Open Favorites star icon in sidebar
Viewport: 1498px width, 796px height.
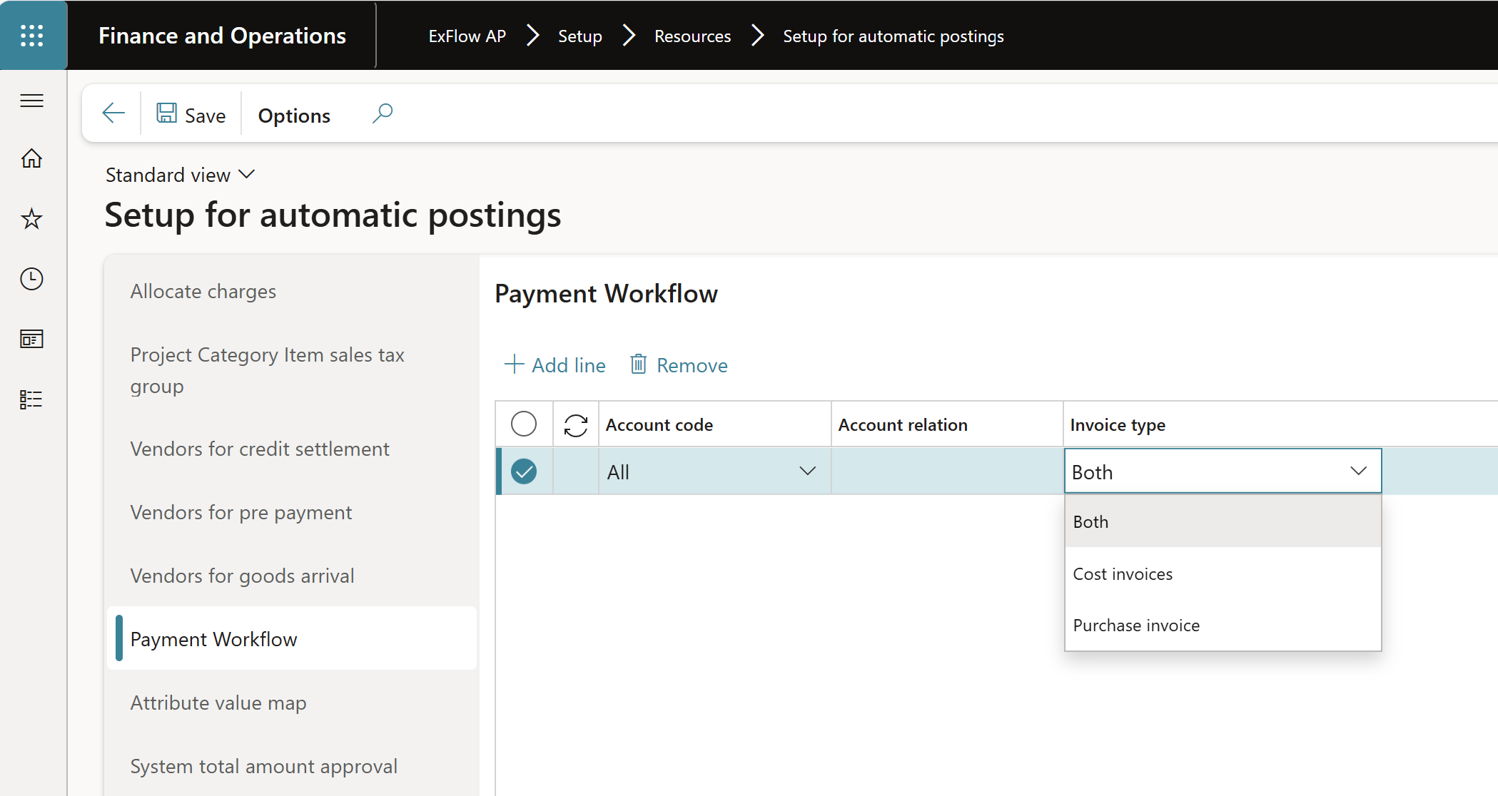(32, 218)
